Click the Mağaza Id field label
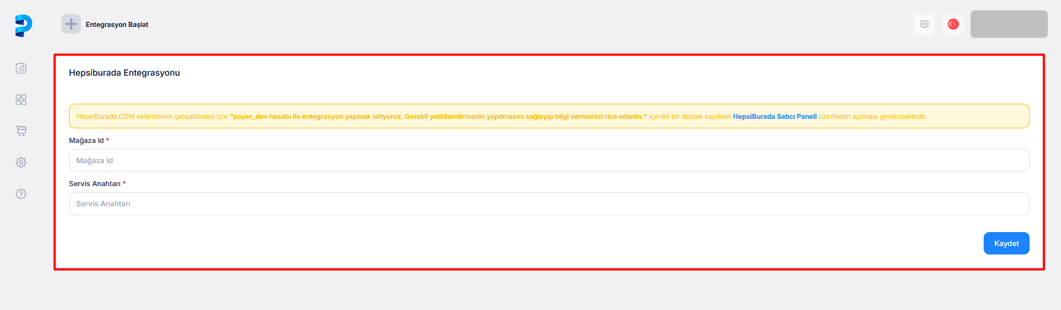This screenshot has width=1061, height=310. (x=86, y=141)
